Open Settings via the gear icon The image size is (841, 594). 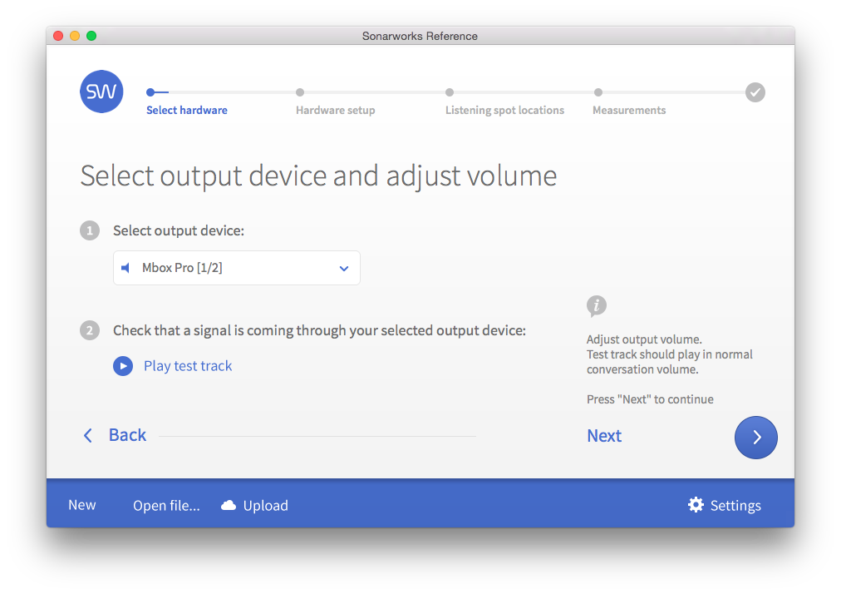pyautogui.click(x=696, y=505)
